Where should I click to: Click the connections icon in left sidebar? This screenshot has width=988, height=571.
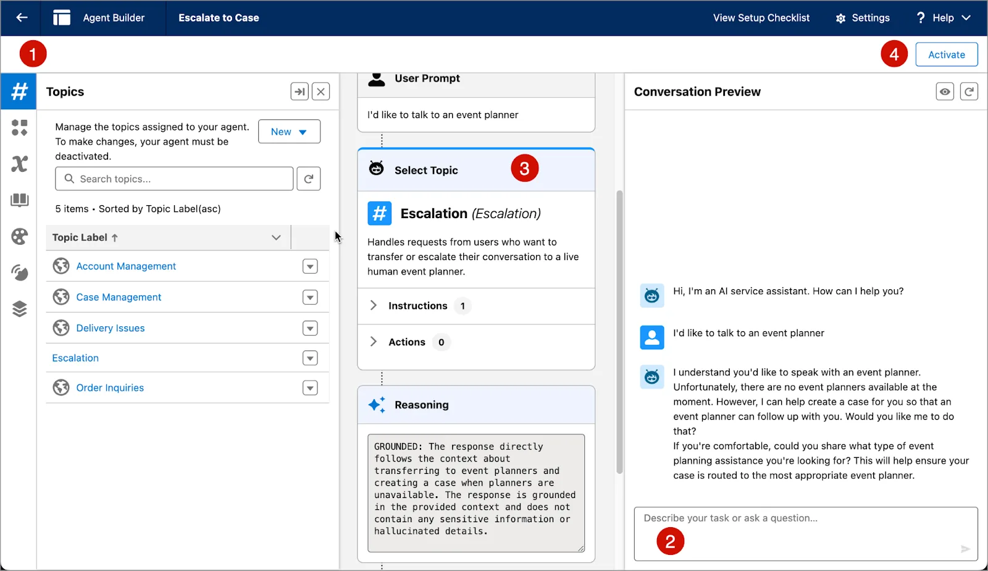[x=19, y=273]
